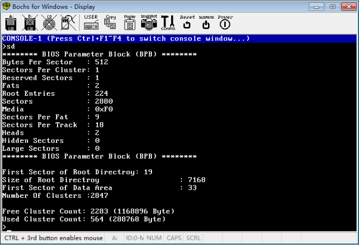This screenshot has width=359, height=245.
Task: Click the 'Reserved Sectors' line
Action: click(x=51, y=78)
